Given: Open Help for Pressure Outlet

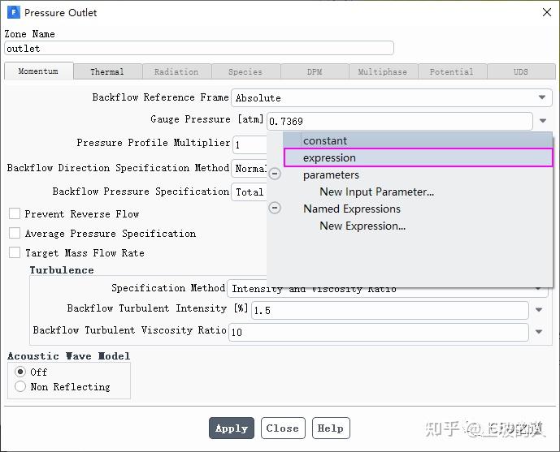Looking at the screenshot, I should (330, 428).
